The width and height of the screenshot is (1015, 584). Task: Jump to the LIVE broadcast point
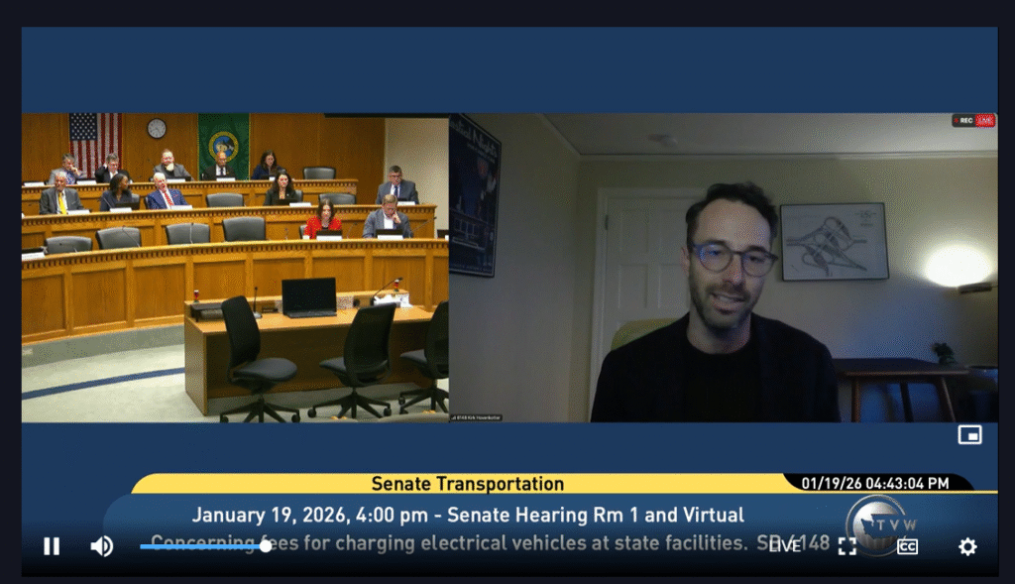784,545
